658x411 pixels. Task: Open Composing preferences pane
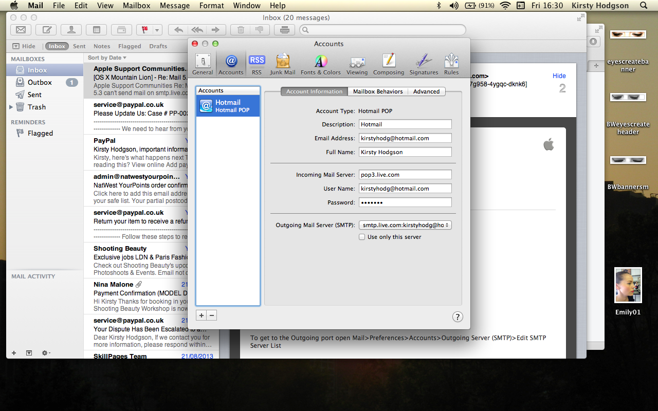pos(389,64)
